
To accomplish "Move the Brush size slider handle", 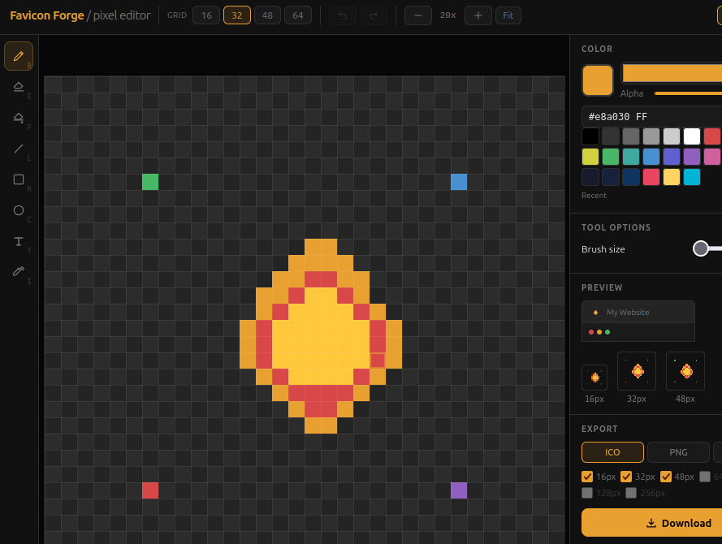I will (701, 248).
